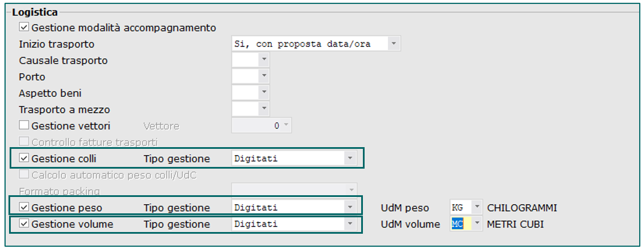This screenshot has height=249, width=642.
Task: Open the Inizio trasporto dropdown arrow
Action: tap(394, 44)
